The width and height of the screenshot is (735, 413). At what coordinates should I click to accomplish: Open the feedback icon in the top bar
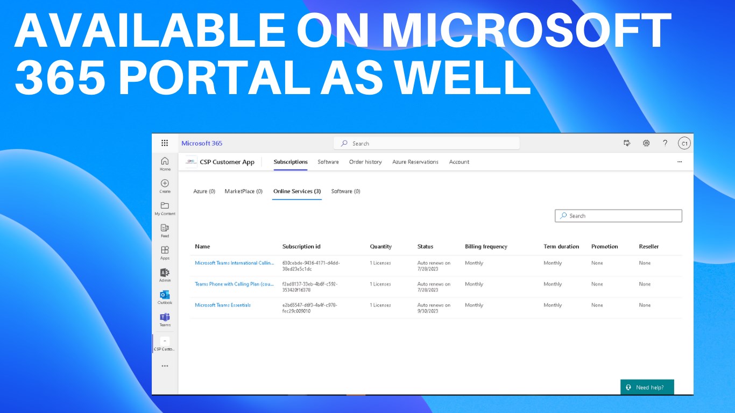[627, 143]
